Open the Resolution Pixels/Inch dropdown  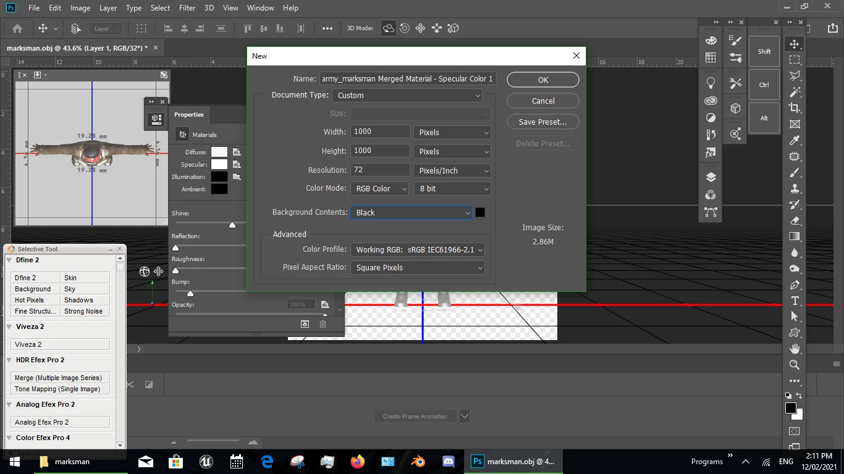[x=452, y=170]
